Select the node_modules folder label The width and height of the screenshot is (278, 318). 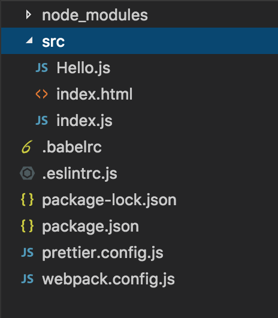95,16
